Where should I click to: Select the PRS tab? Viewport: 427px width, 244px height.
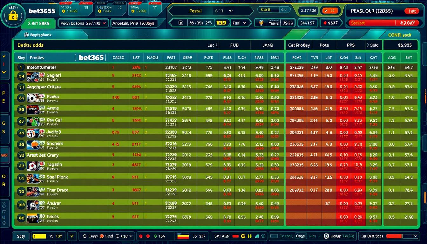pos(350,45)
